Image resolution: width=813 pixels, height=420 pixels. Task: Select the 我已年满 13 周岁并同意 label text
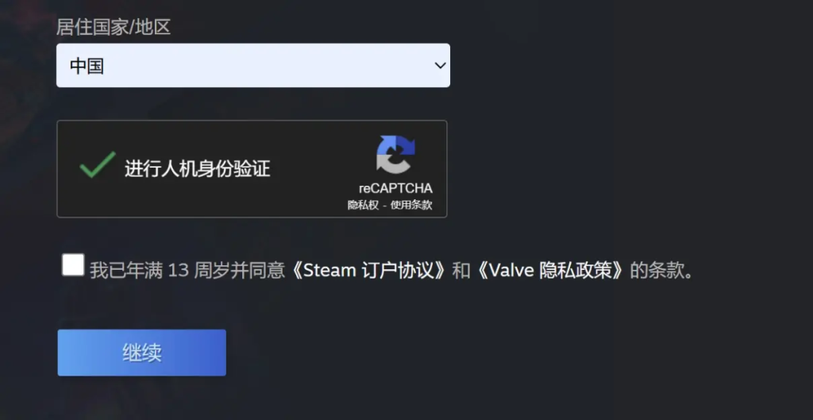point(187,271)
